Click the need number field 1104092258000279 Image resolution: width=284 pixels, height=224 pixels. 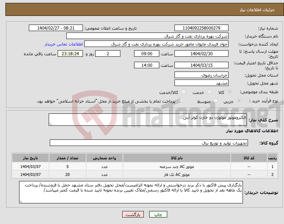[201, 28]
